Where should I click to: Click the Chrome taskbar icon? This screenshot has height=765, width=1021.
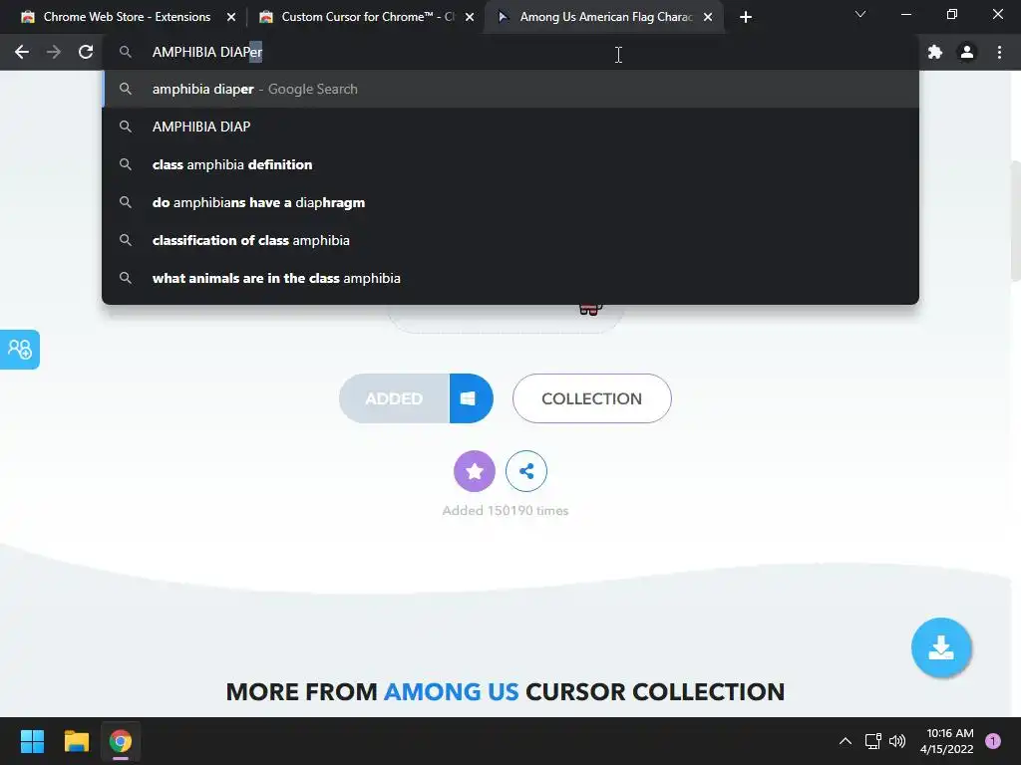(x=121, y=741)
